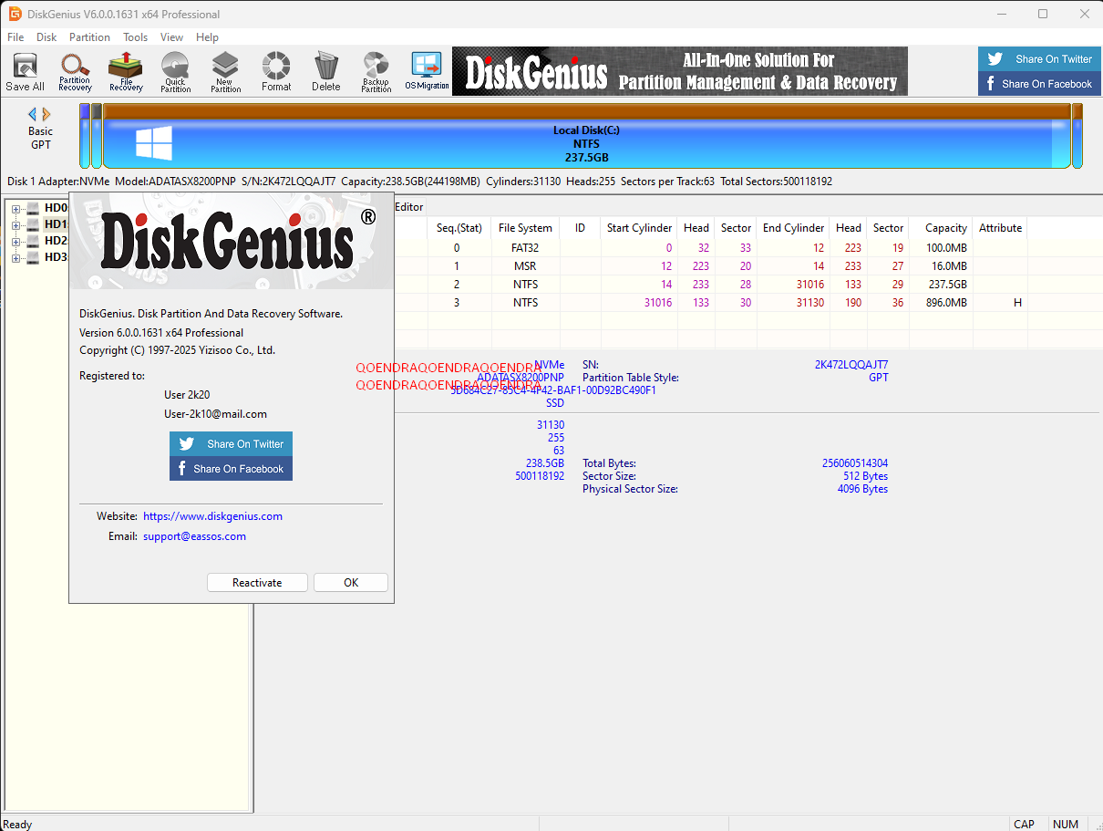Launch the File Recovery tool
This screenshot has height=831, width=1103.
(126, 72)
